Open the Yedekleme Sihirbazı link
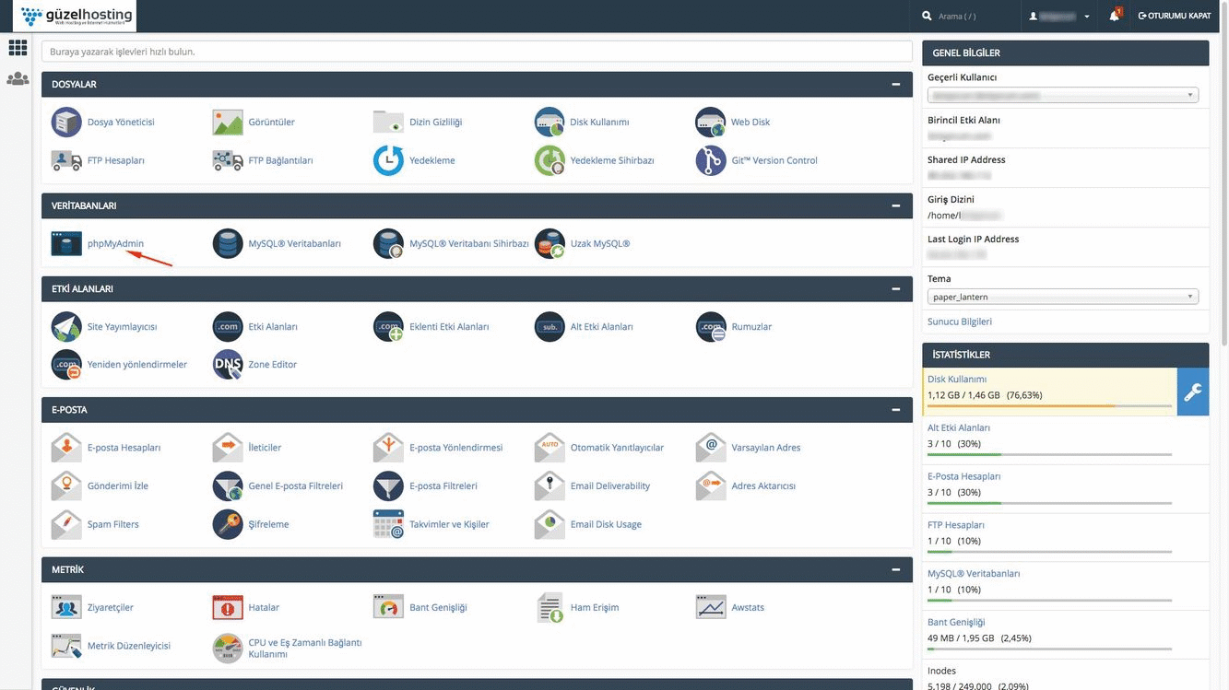The width and height of the screenshot is (1229, 690). tap(612, 160)
